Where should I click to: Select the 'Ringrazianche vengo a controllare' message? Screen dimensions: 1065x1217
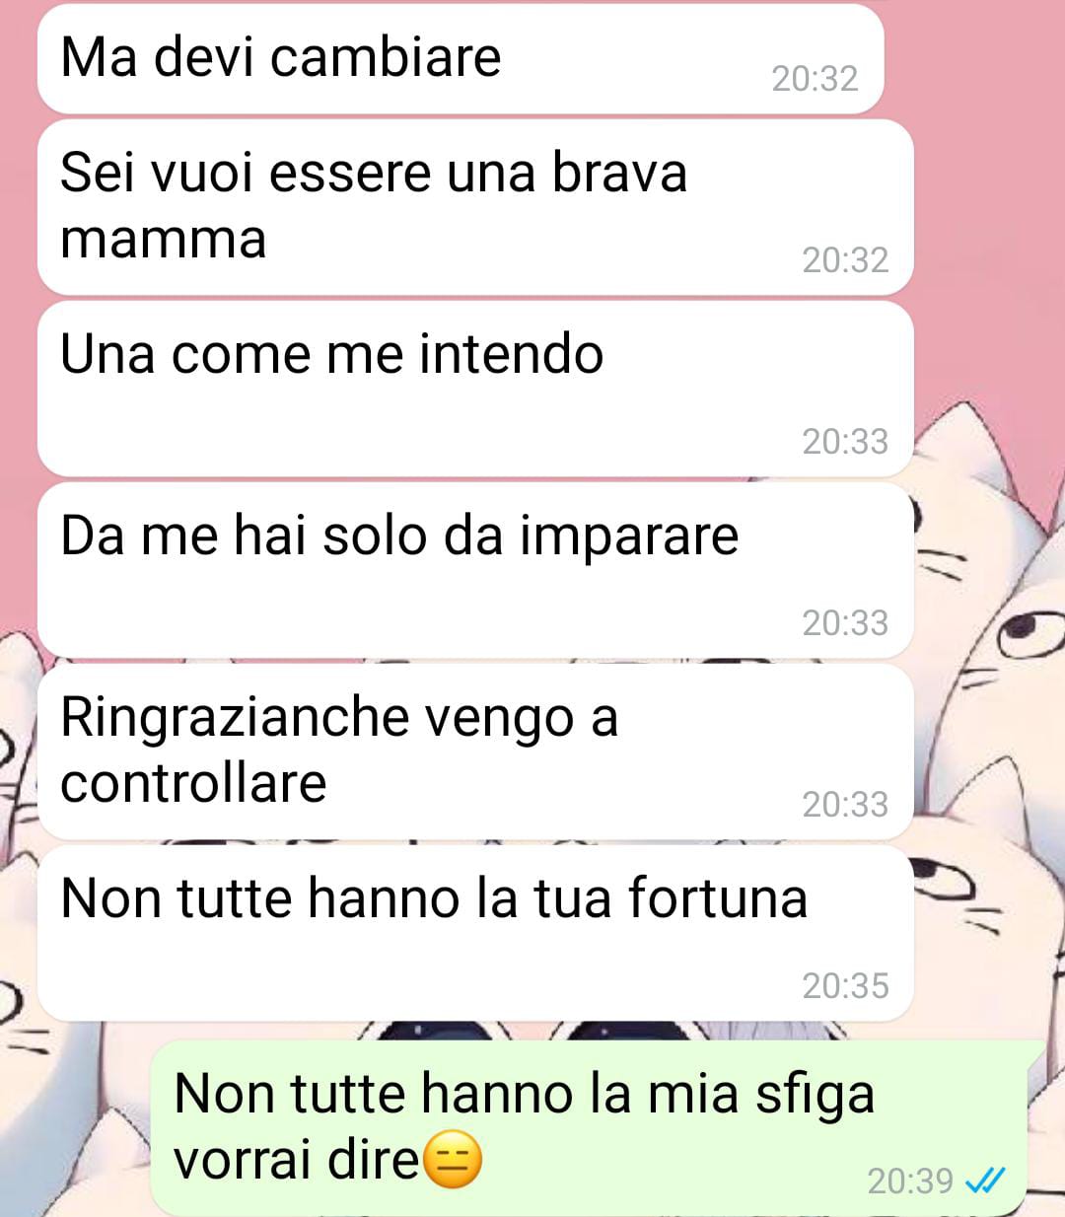click(475, 752)
